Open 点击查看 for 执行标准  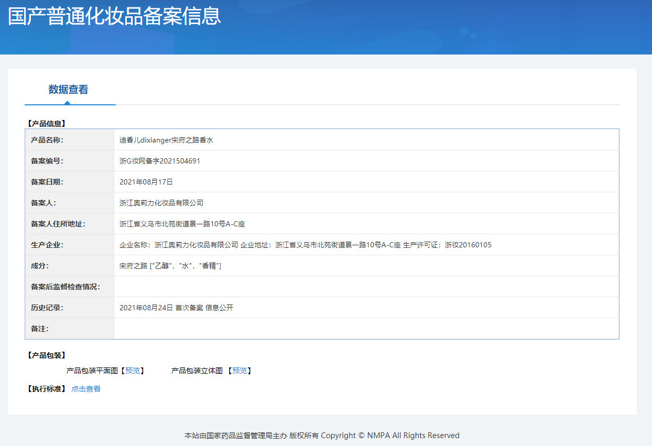(86, 389)
